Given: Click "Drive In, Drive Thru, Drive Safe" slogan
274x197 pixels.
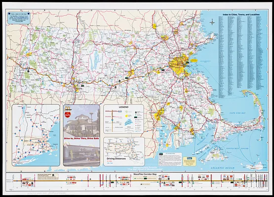Looking at the screenshot, I should pyautogui.click(x=81, y=138).
